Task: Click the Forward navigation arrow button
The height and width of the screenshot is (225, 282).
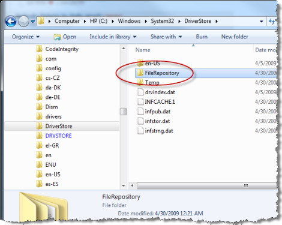Action: (23, 21)
